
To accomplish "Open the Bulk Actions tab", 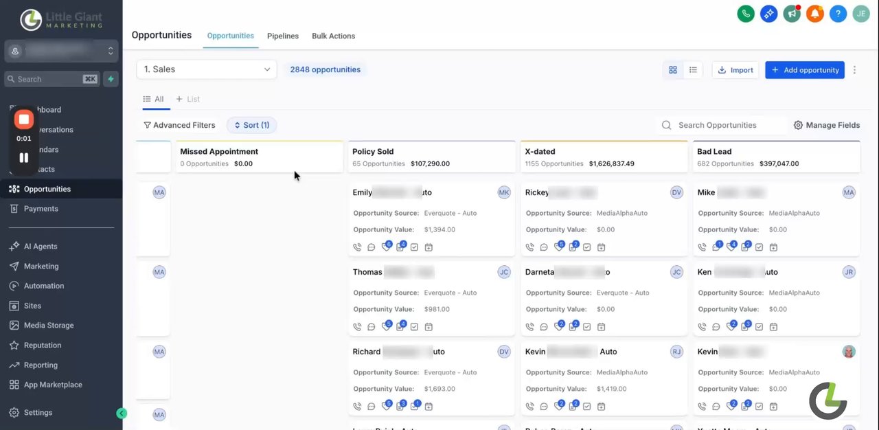I will 333,36.
